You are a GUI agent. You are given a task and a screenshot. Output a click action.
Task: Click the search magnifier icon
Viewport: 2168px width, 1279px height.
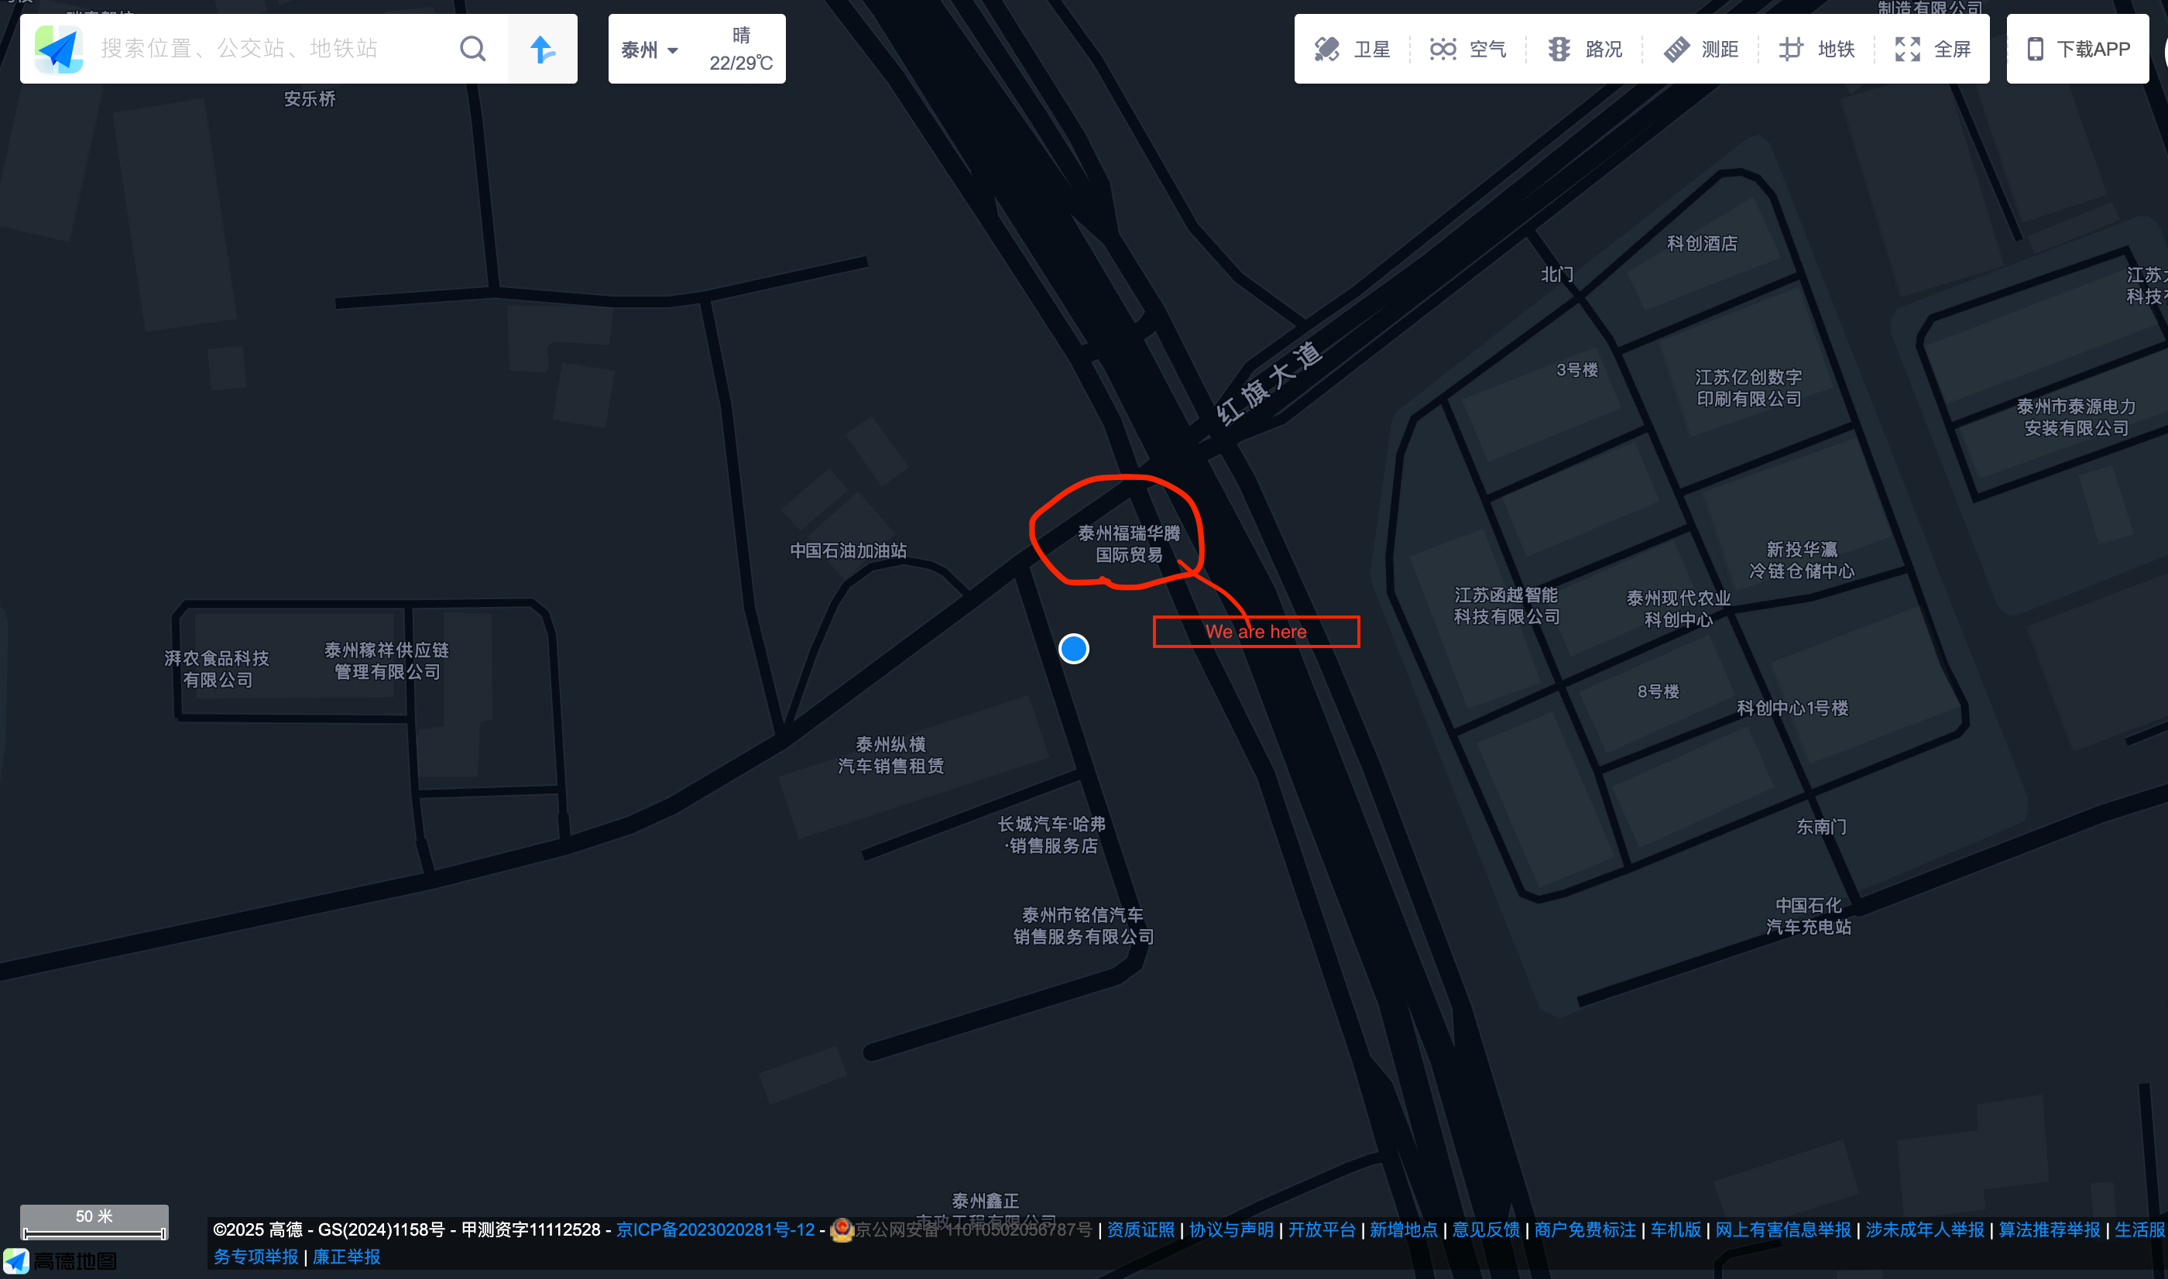pos(472,48)
